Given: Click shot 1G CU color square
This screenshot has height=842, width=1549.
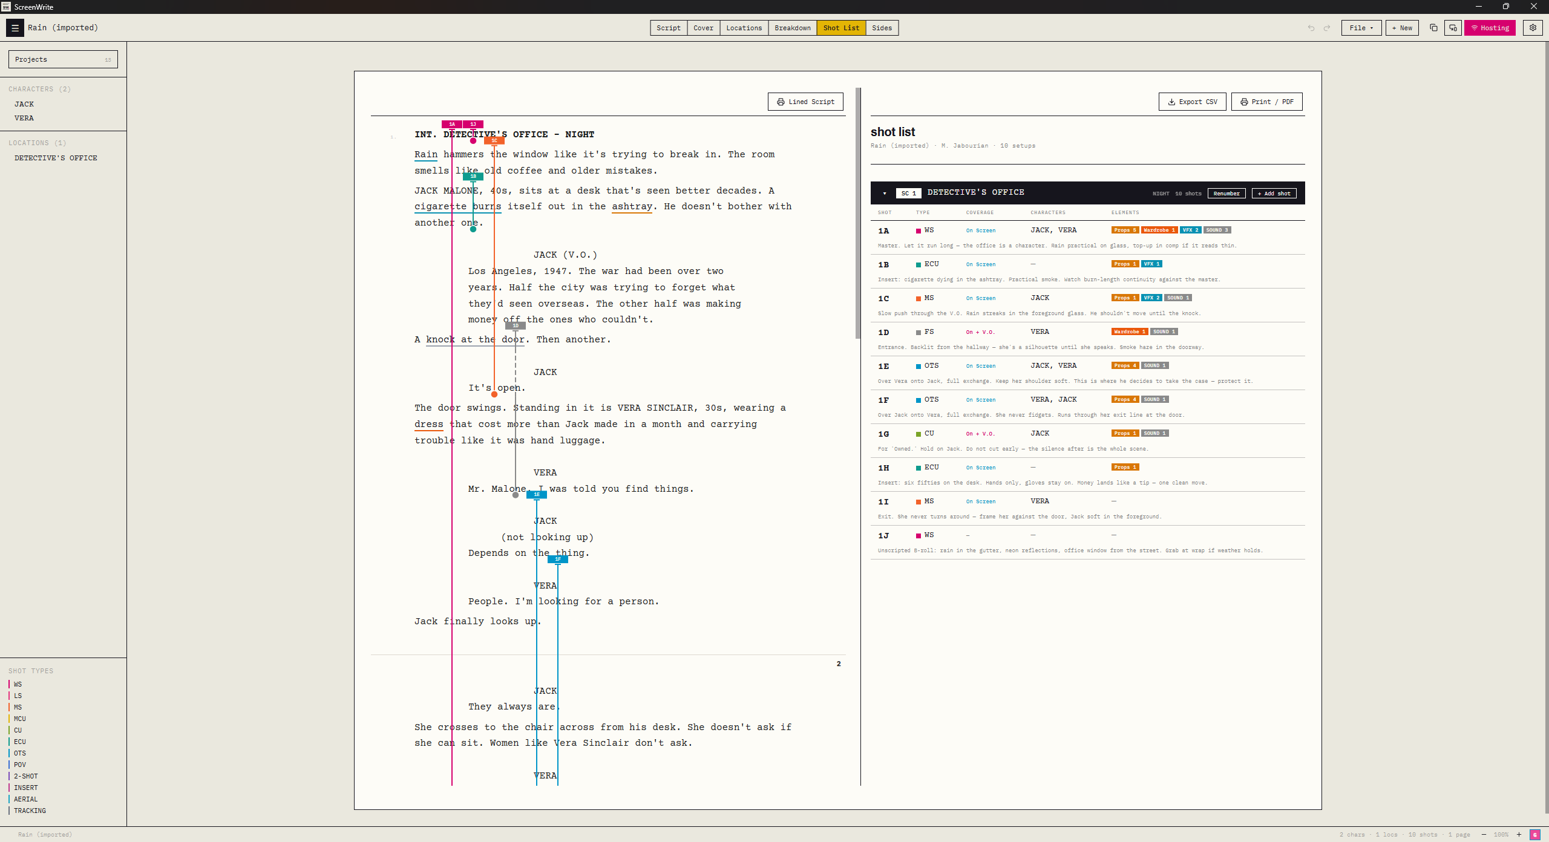Looking at the screenshot, I should (x=919, y=434).
